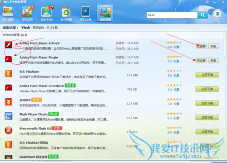Open the 软件宝库 software library tab
The height and width of the screenshot is (163, 227).
click(8, 14)
